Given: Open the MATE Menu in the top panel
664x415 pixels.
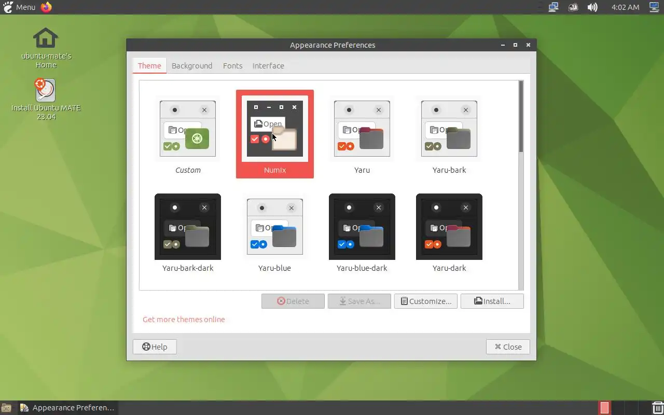Looking at the screenshot, I should pyautogui.click(x=19, y=7).
